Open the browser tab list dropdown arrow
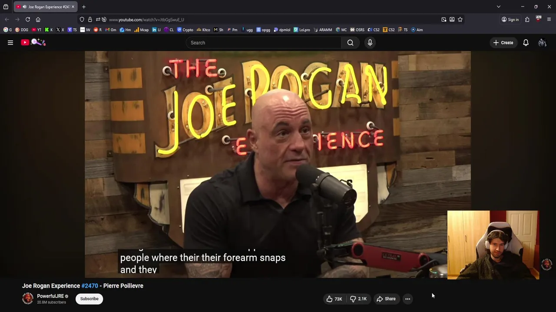The height and width of the screenshot is (312, 556). (x=499, y=7)
